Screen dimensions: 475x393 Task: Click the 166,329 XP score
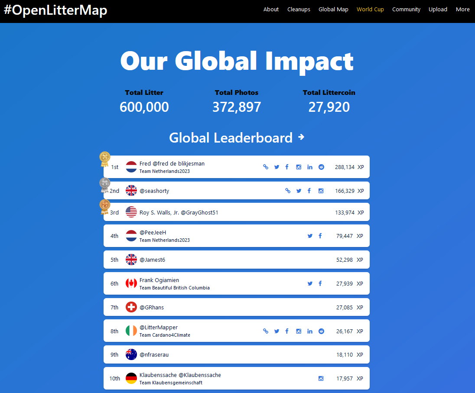349,191
